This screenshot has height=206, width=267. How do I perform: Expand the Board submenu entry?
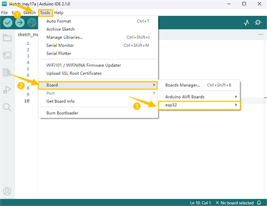pos(97,85)
